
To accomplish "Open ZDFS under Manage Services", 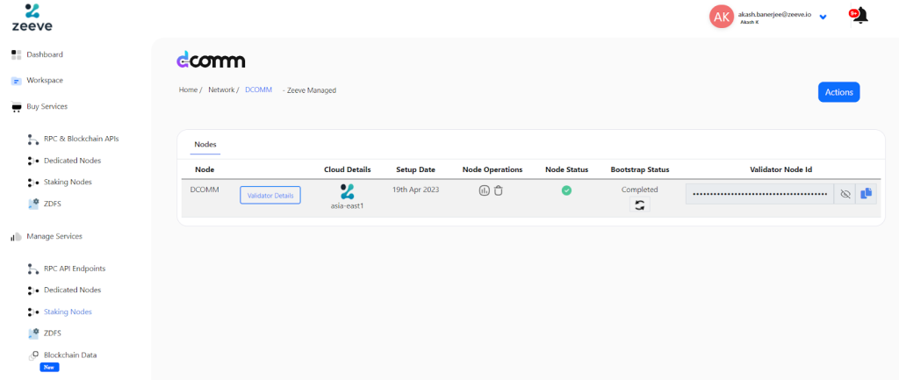I will click(52, 333).
